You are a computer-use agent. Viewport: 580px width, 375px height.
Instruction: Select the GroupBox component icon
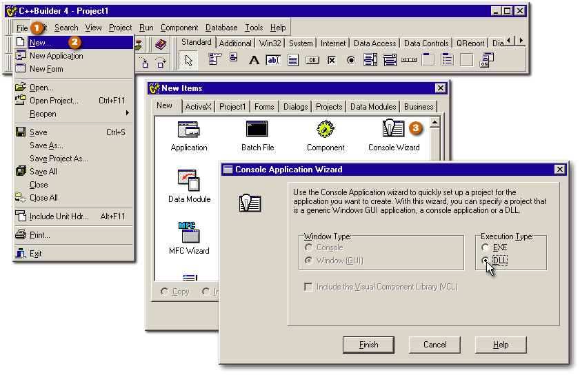[x=428, y=59]
